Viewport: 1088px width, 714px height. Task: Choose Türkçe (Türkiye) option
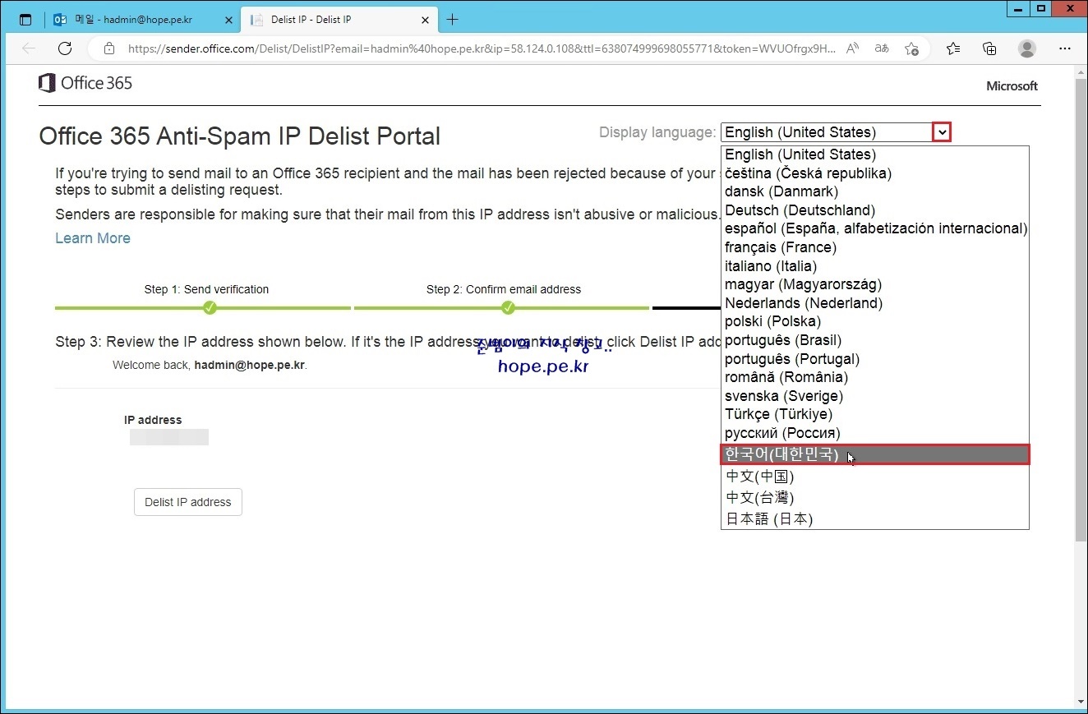click(875, 414)
